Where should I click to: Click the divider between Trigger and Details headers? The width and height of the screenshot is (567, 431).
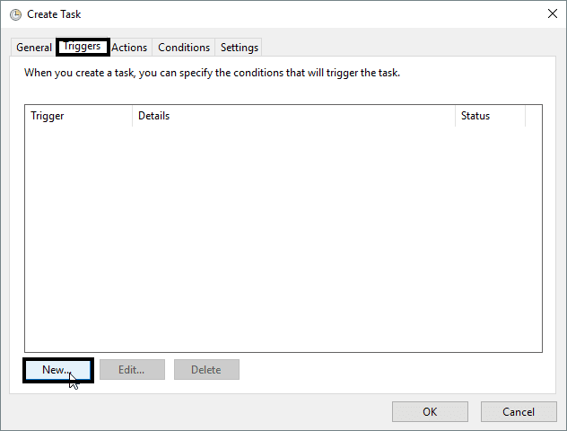[132, 116]
